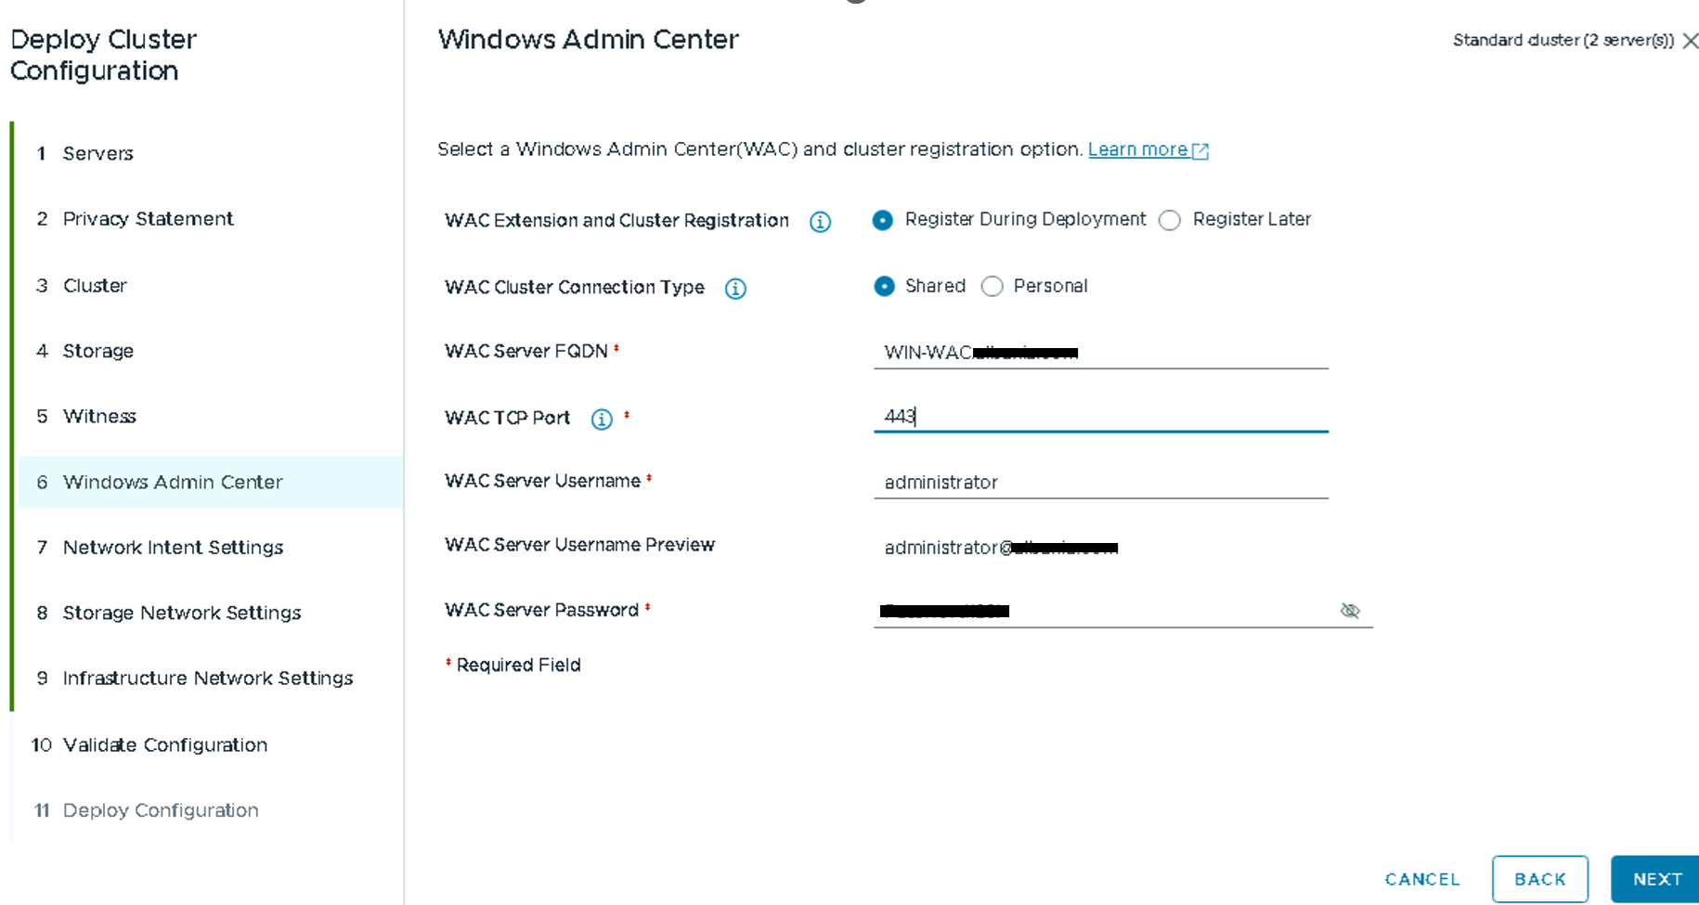Click the NEXT button

click(x=1656, y=879)
